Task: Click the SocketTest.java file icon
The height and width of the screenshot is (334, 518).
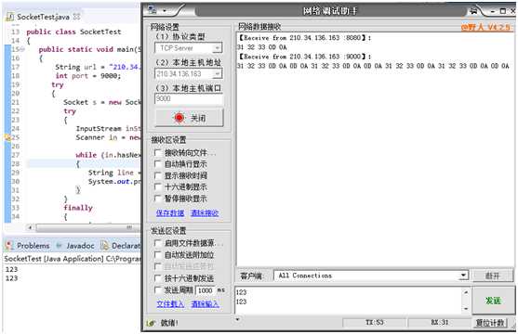Action: [x=10, y=17]
